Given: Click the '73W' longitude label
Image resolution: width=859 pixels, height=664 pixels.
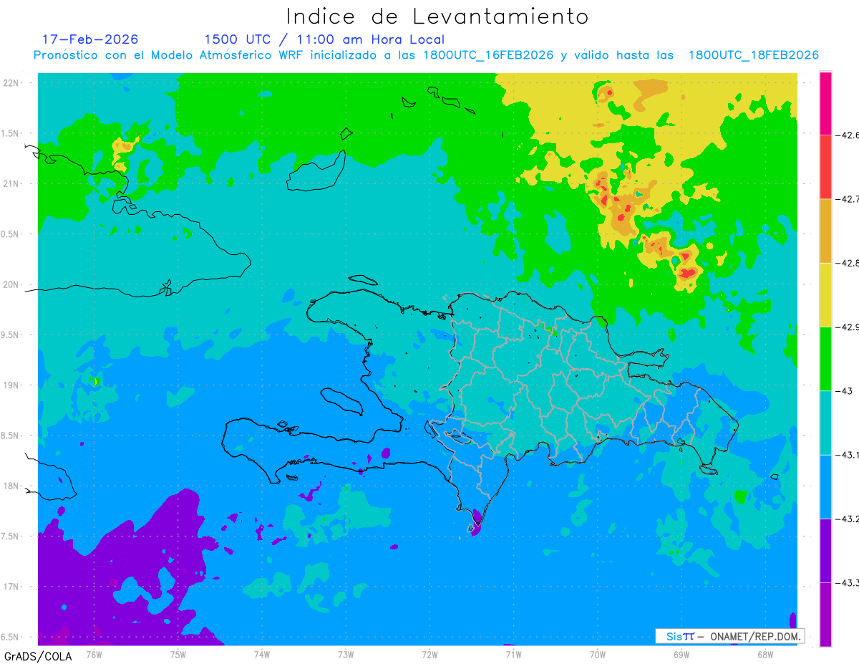Looking at the screenshot, I should pyautogui.click(x=346, y=654).
